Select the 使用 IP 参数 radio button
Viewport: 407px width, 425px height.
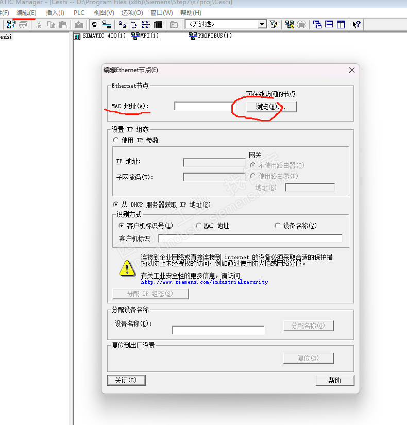(116, 140)
